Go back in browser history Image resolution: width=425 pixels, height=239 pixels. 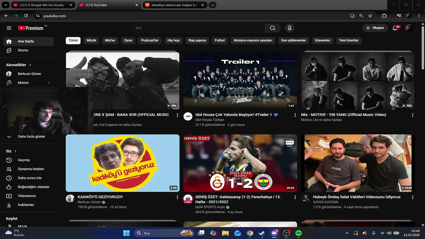point(6,16)
